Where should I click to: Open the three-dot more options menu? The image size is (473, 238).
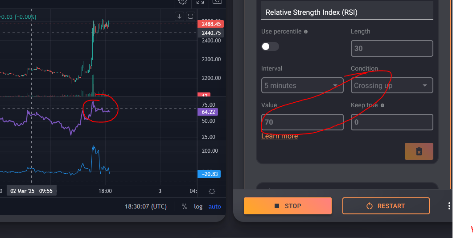pyautogui.click(x=449, y=206)
